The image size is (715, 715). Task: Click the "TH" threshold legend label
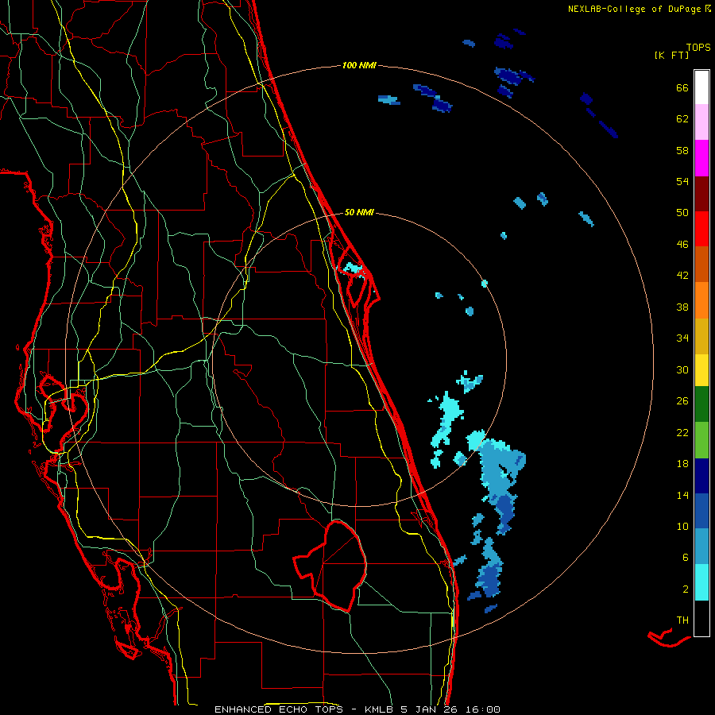(x=682, y=620)
